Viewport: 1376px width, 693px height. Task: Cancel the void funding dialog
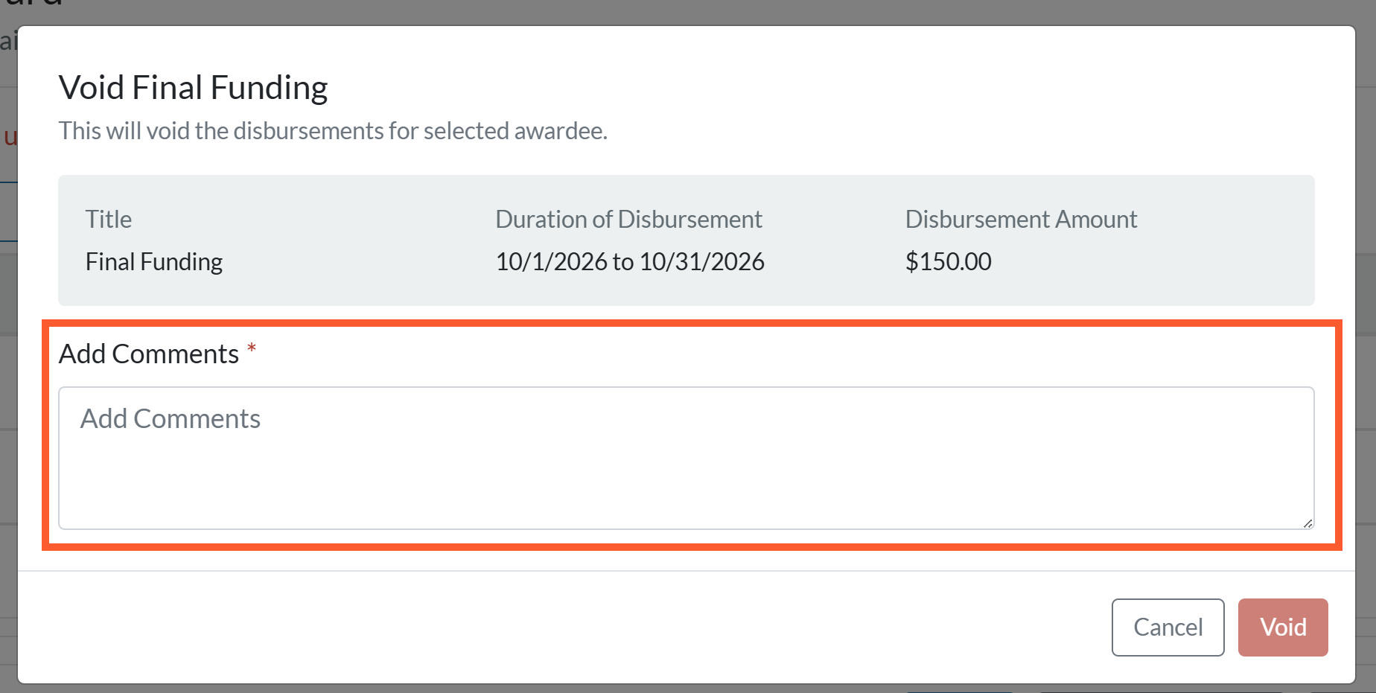[1168, 627]
